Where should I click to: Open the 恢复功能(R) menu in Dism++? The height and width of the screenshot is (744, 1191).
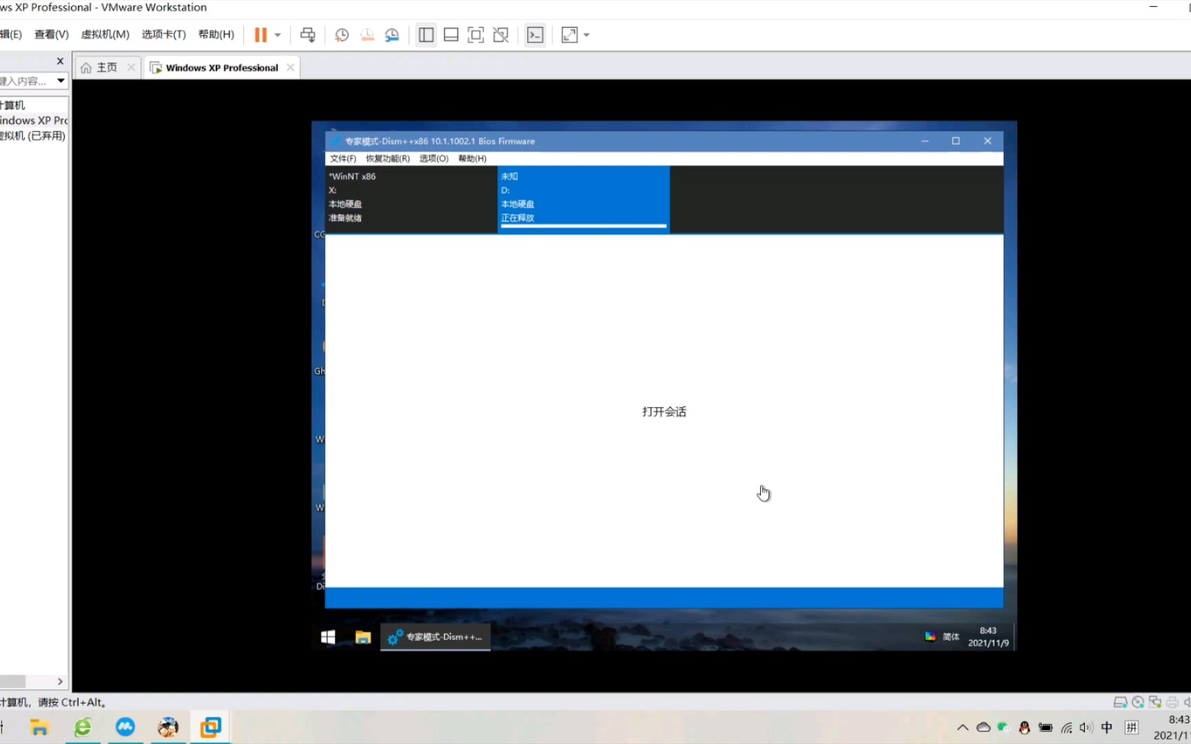[x=387, y=158]
